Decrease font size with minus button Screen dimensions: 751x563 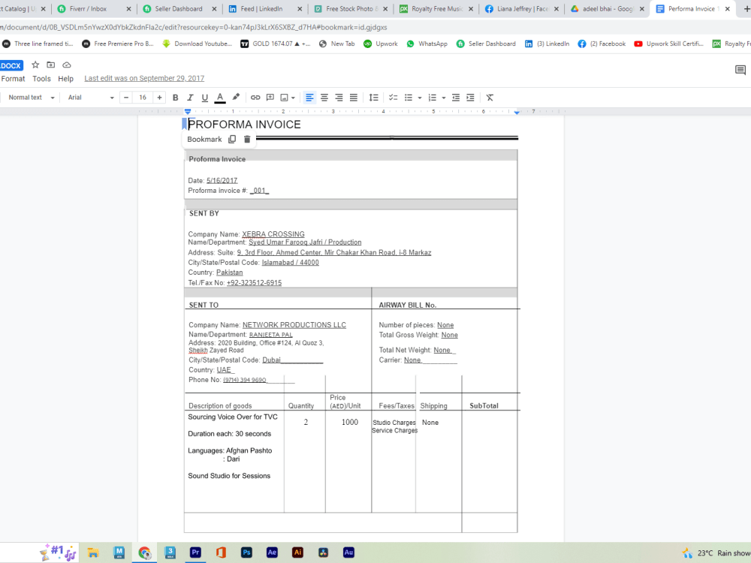126,98
